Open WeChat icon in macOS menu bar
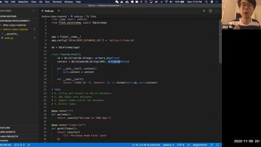The width and height of the screenshot is (261, 147). pos(117,2)
